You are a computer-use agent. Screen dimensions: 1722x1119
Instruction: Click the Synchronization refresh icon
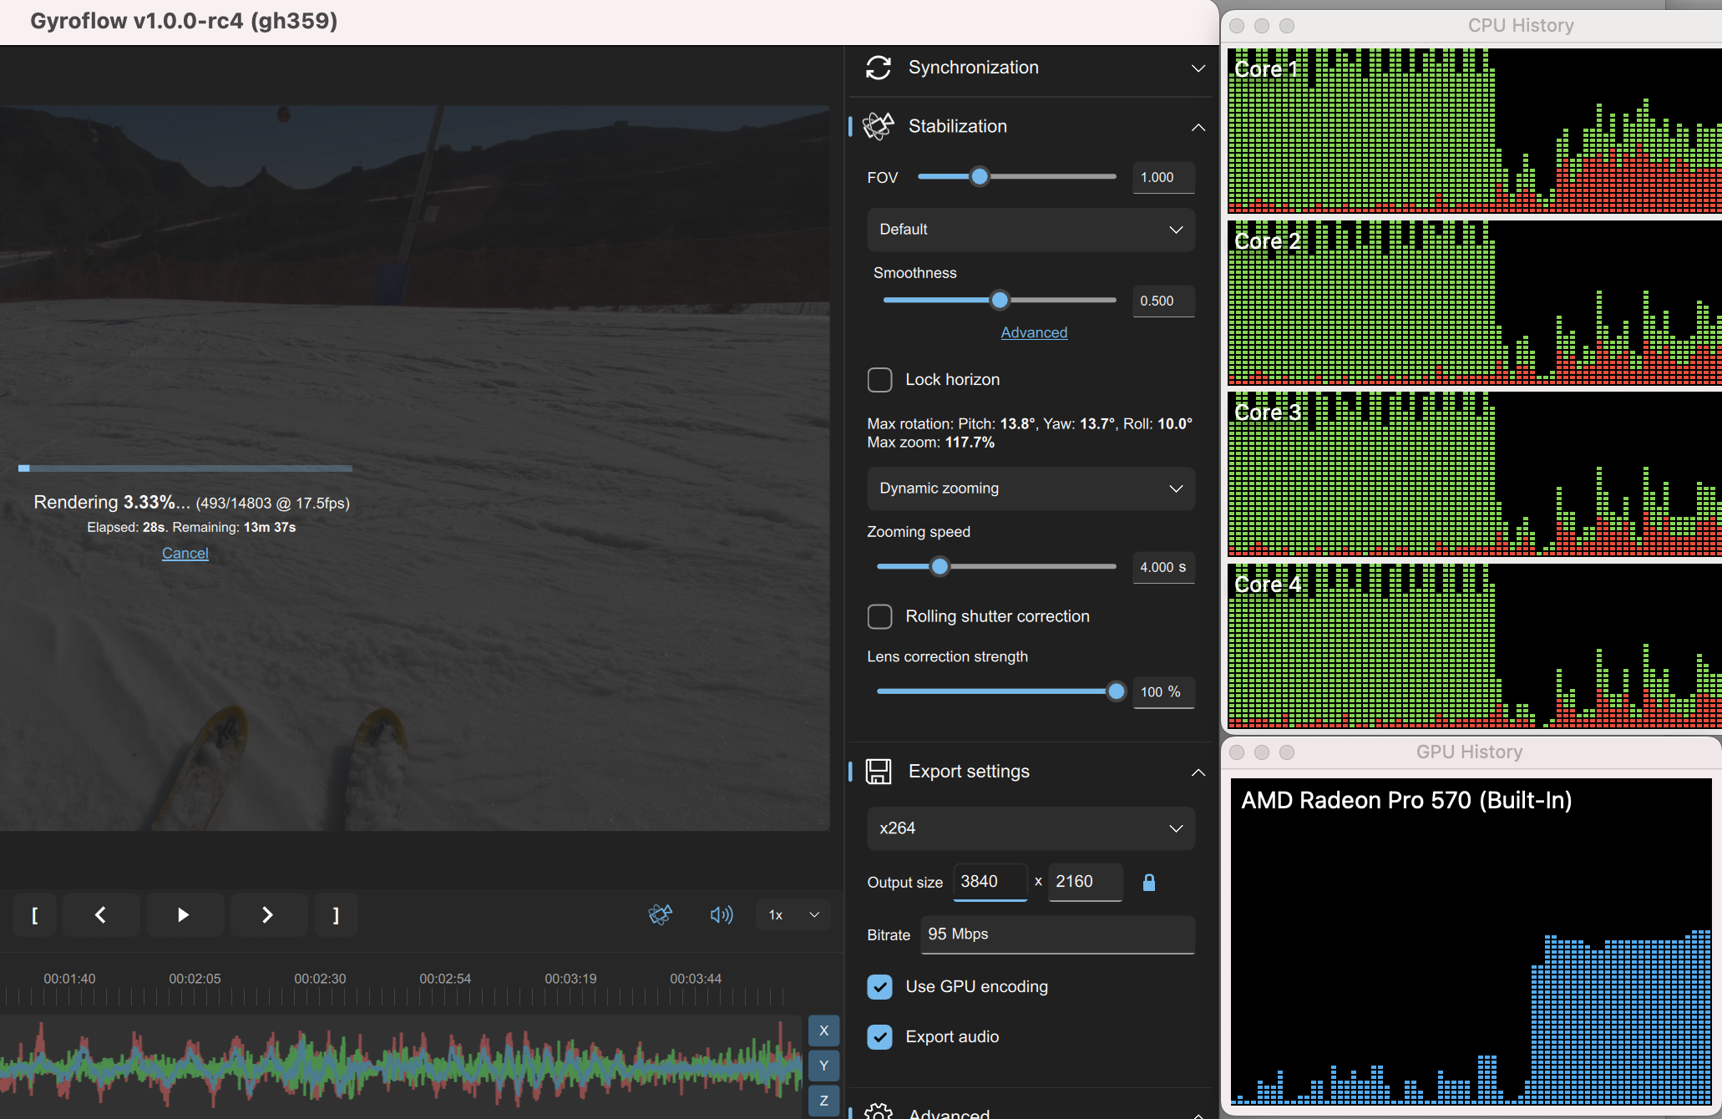[879, 68]
